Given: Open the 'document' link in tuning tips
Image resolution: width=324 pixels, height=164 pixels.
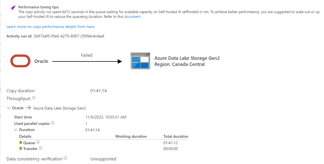Looking at the screenshot, I should (x=132, y=17).
